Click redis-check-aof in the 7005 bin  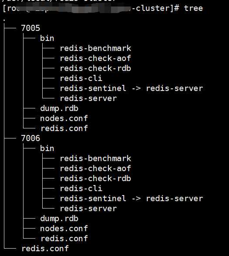pyautogui.click(x=95, y=58)
